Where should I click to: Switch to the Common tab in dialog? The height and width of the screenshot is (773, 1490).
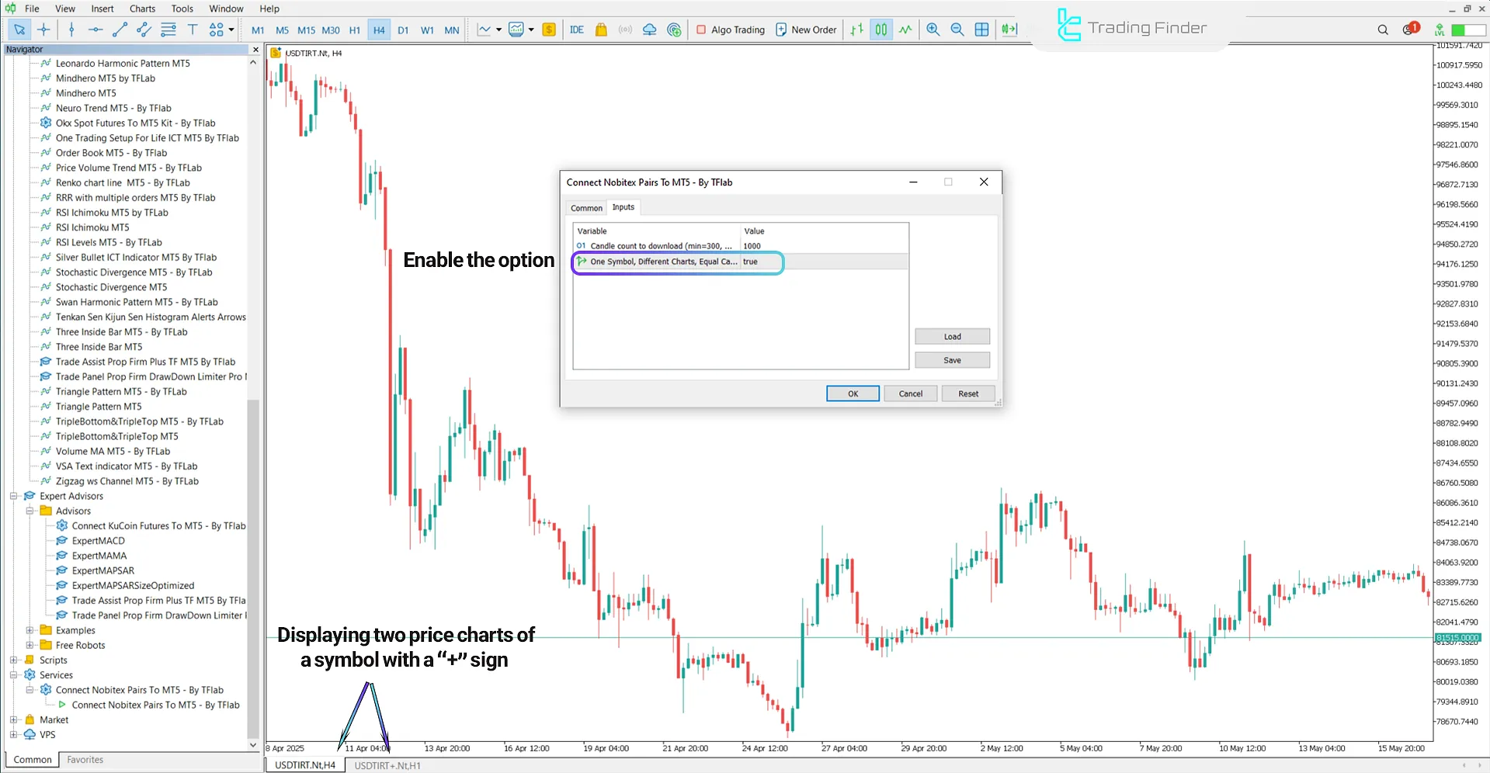point(585,207)
